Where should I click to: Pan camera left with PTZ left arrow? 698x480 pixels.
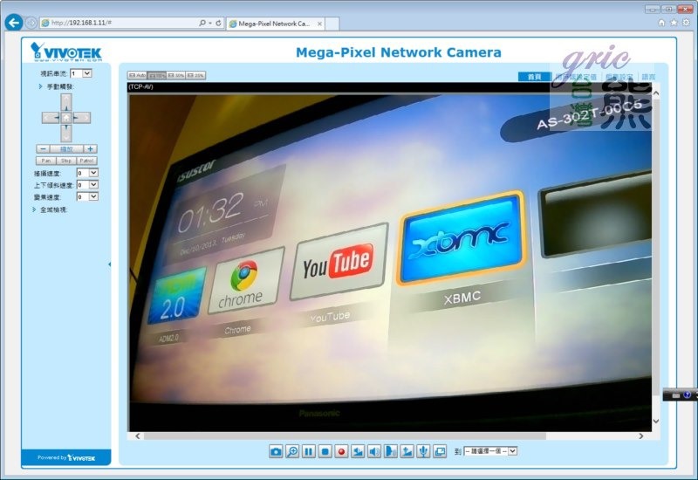[x=51, y=118]
